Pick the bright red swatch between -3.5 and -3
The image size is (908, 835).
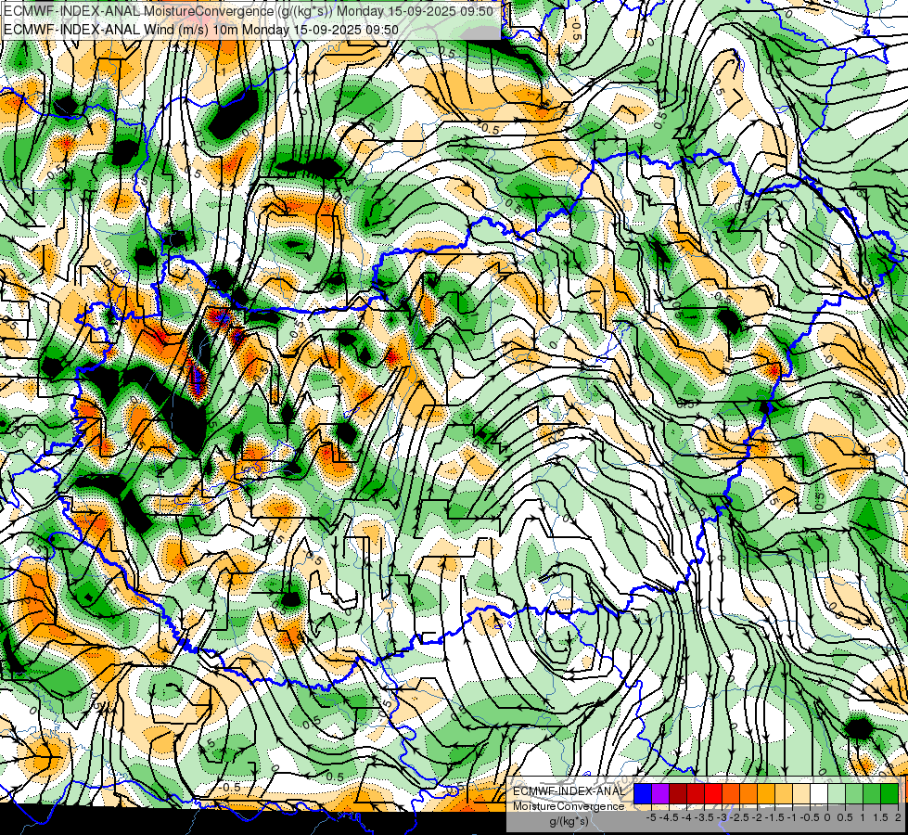point(713,793)
